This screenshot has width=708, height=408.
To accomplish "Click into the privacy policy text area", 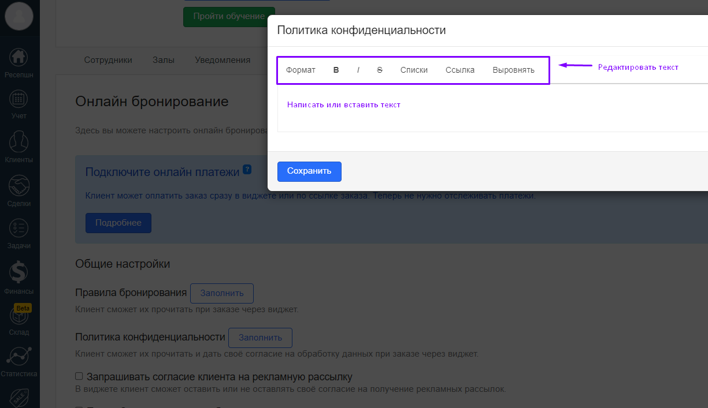I will tap(491, 110).
